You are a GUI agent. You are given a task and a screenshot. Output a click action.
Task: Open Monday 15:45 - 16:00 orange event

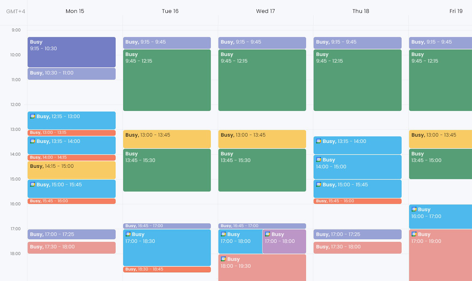point(71,201)
